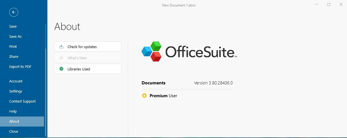Select Print from the sidebar
This screenshot has height=138, width=347.
[x=22, y=46]
